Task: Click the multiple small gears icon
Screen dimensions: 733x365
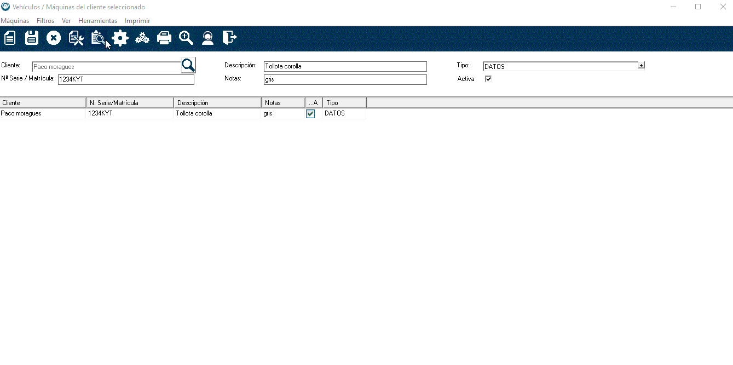Action: coord(142,38)
